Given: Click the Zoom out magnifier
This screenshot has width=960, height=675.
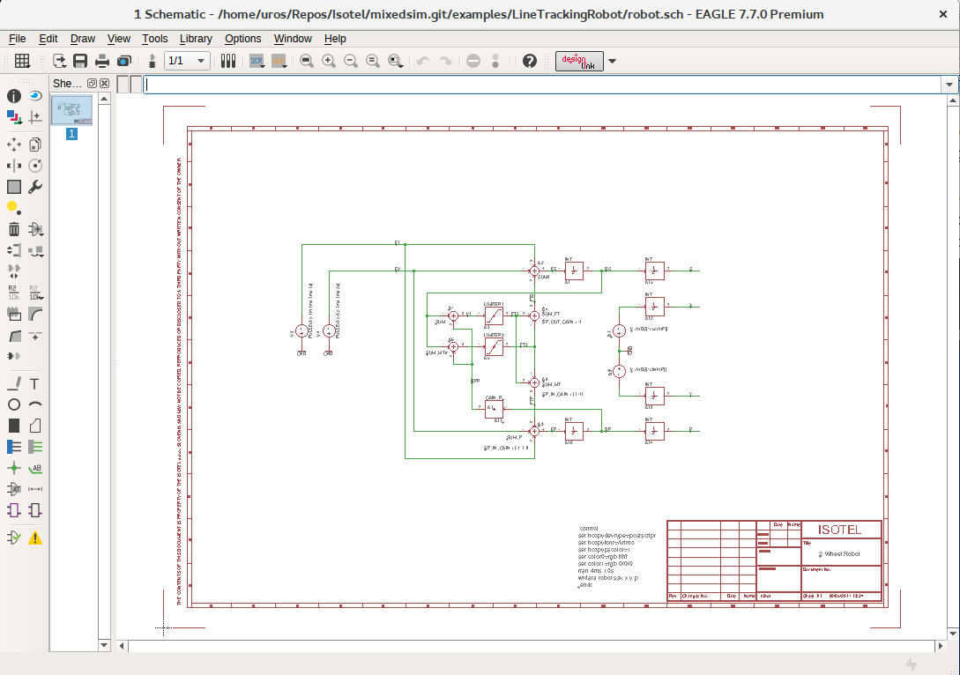Looking at the screenshot, I should 351,61.
